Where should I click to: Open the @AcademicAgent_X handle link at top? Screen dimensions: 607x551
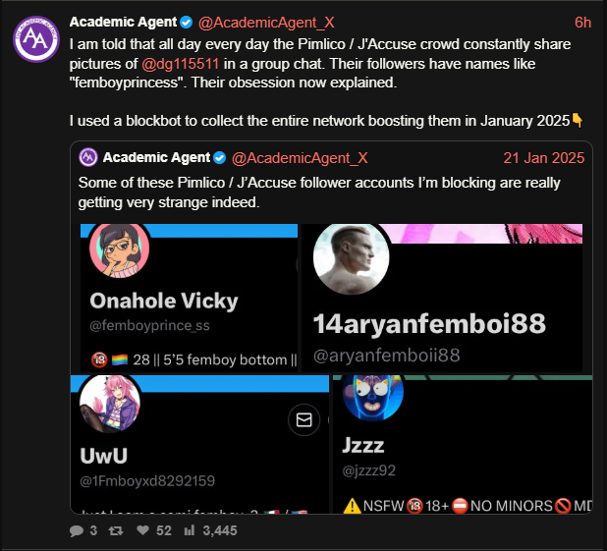[266, 23]
